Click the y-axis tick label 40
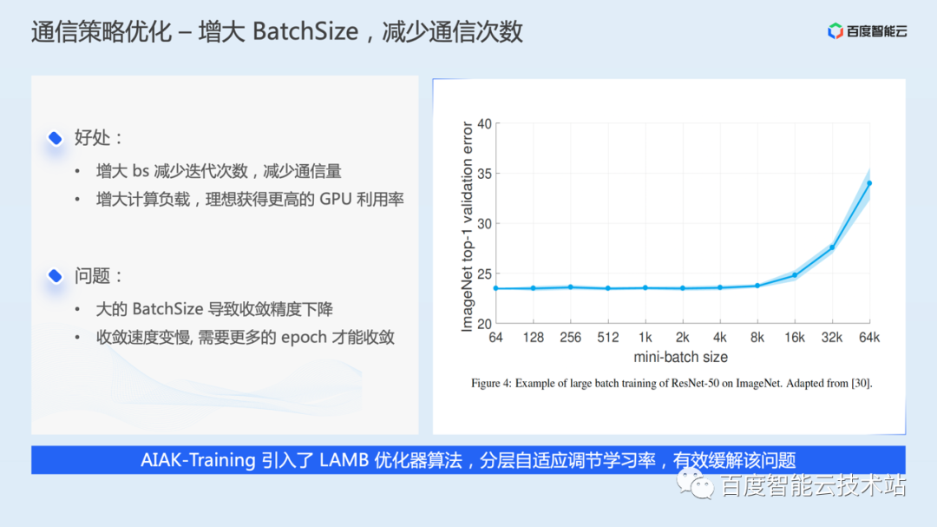The height and width of the screenshot is (527, 937). [485, 124]
